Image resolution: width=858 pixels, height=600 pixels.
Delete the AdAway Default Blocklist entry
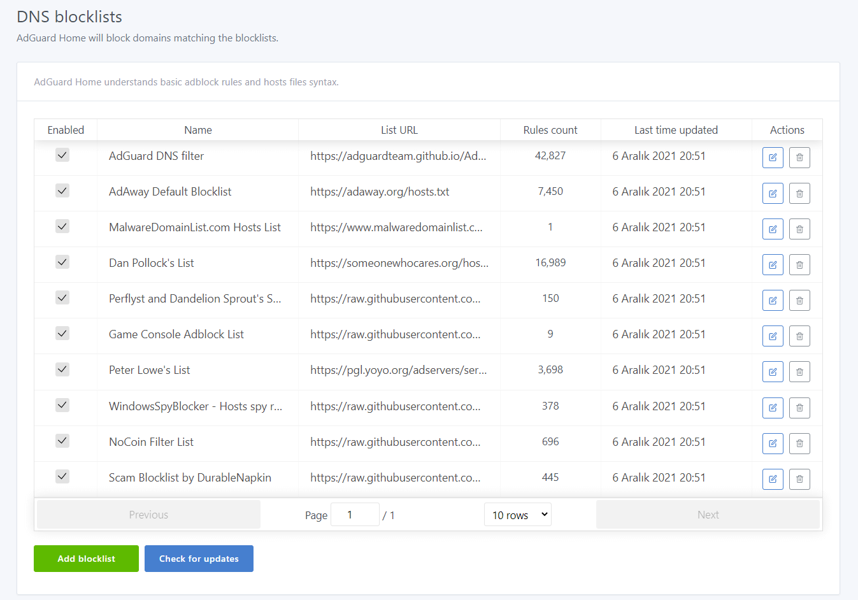799,193
